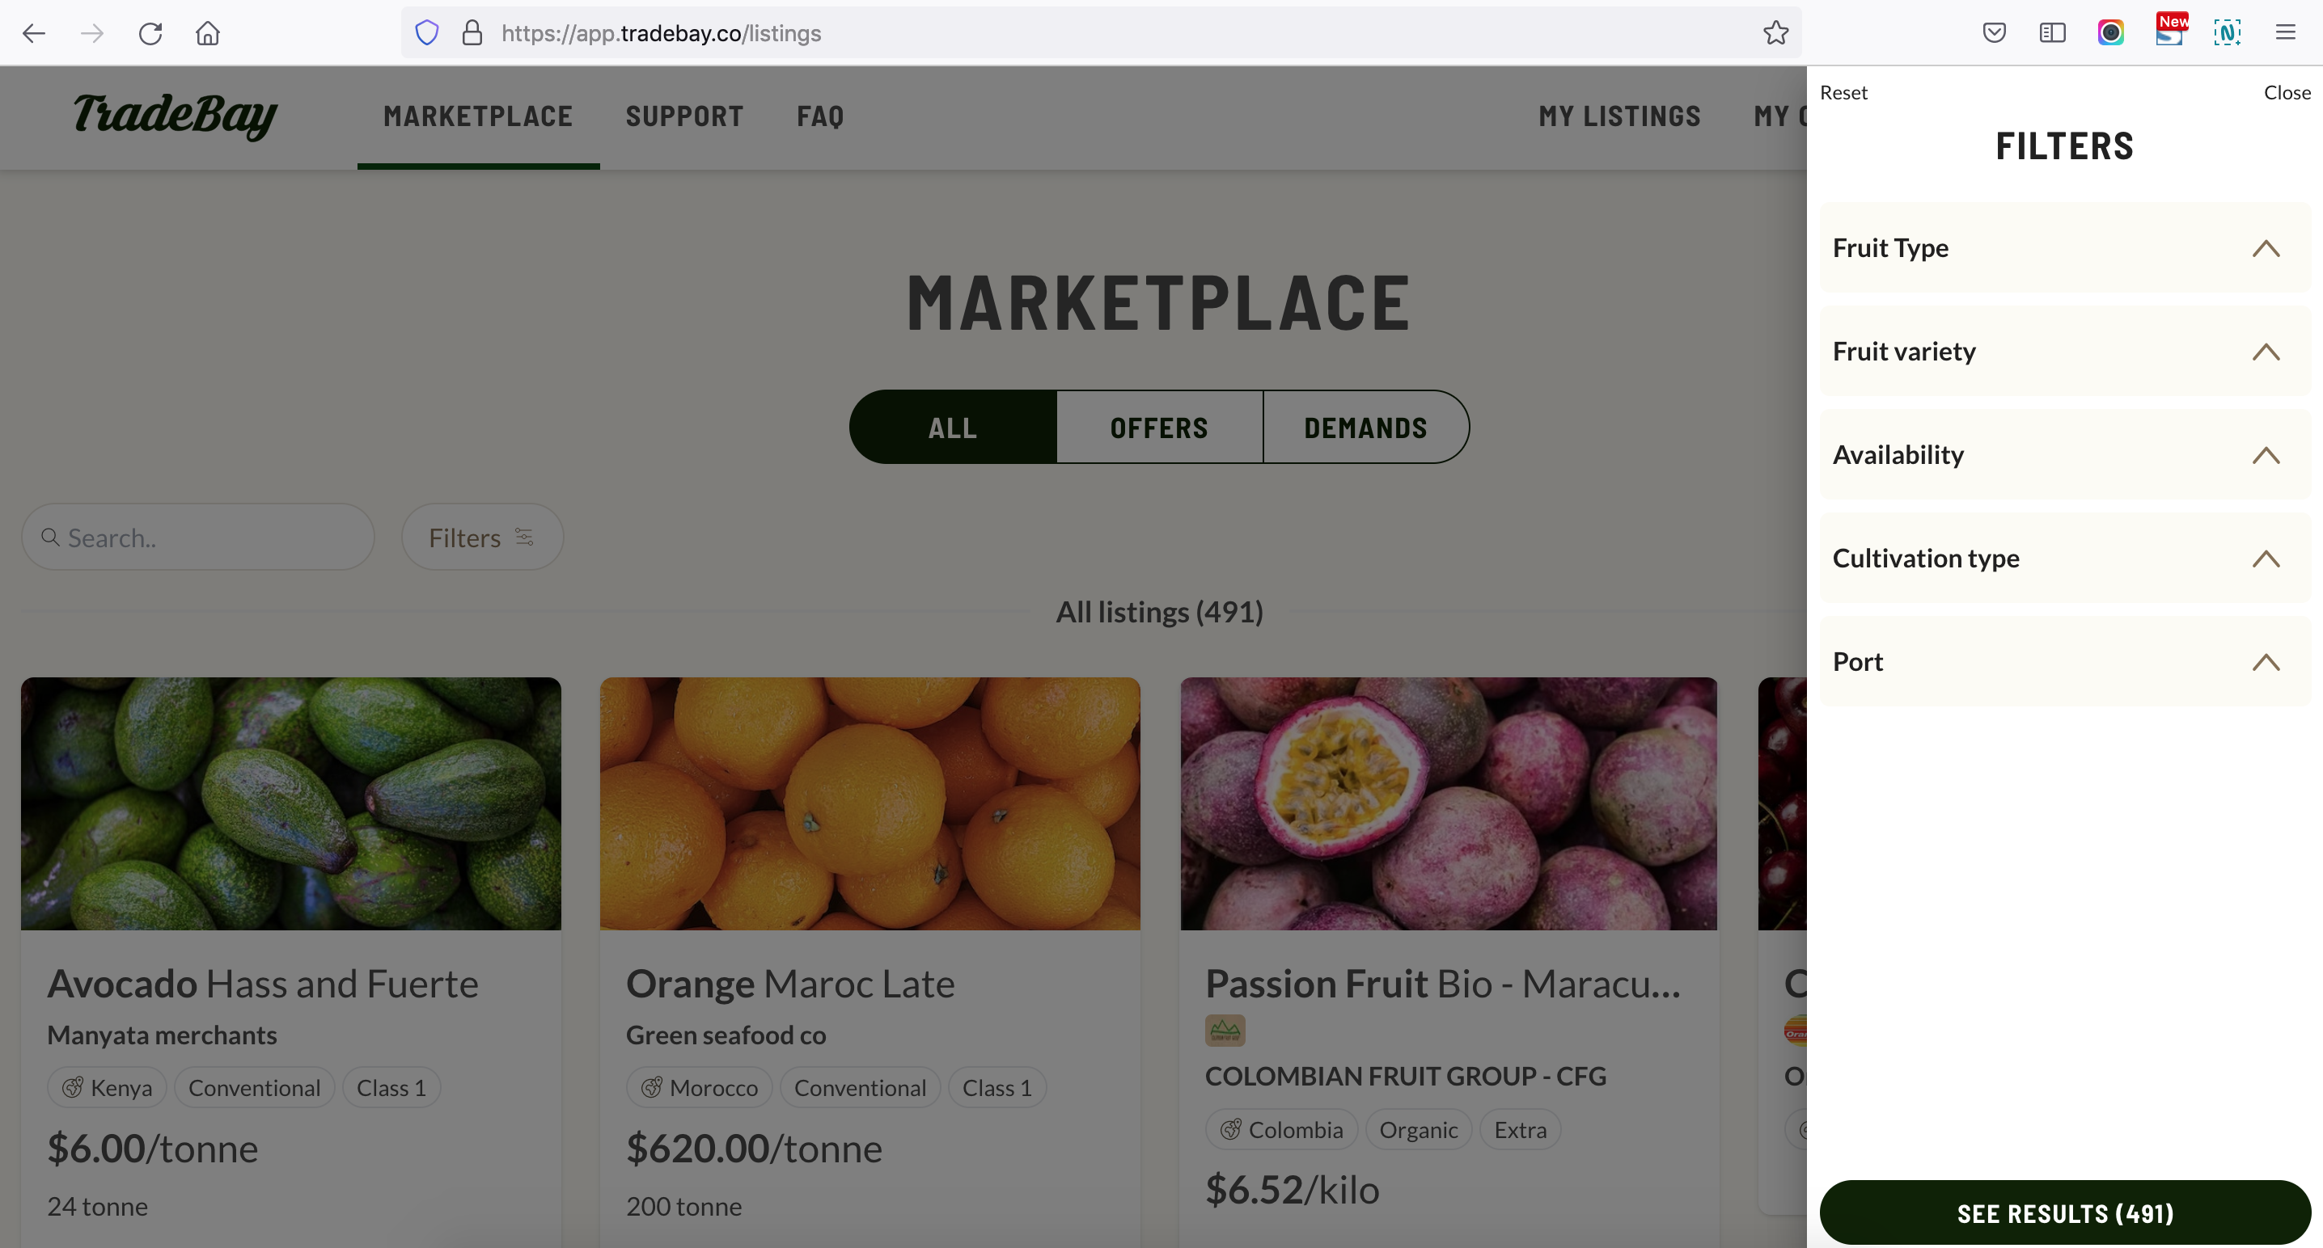Screen dimensions: 2323x1248
Task: Open the browser hamburger menu
Action: tap(2284, 33)
